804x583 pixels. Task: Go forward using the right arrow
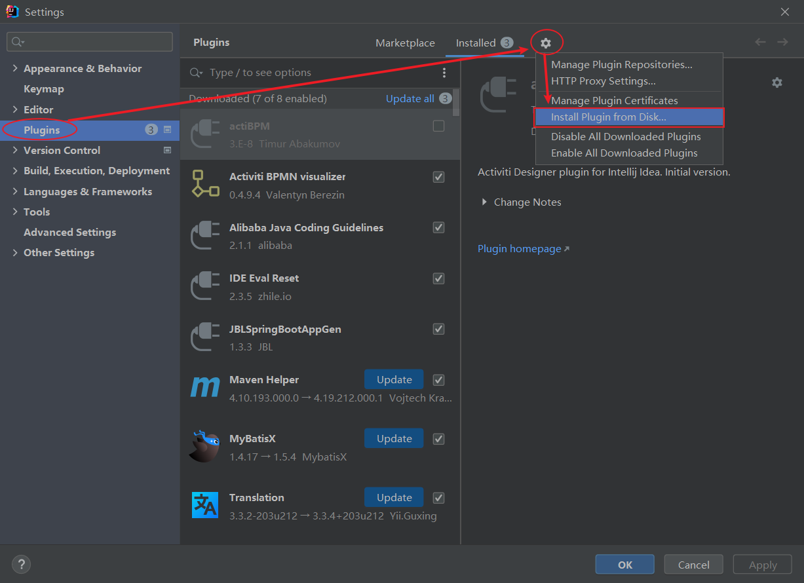coord(782,42)
